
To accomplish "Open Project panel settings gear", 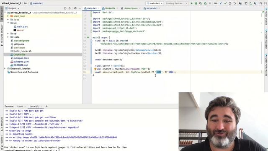I will (75, 8).
